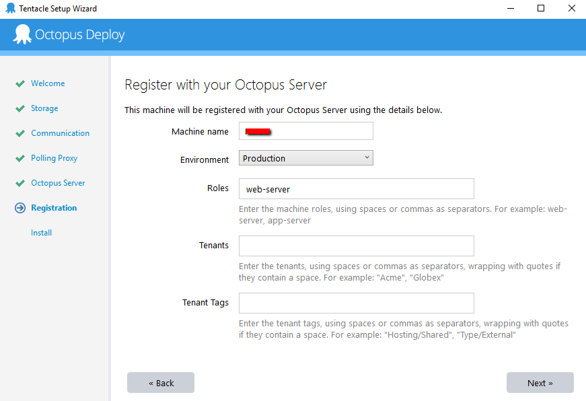
Task: Click into the Roles field containing web-server
Action: pyautogui.click(x=356, y=189)
